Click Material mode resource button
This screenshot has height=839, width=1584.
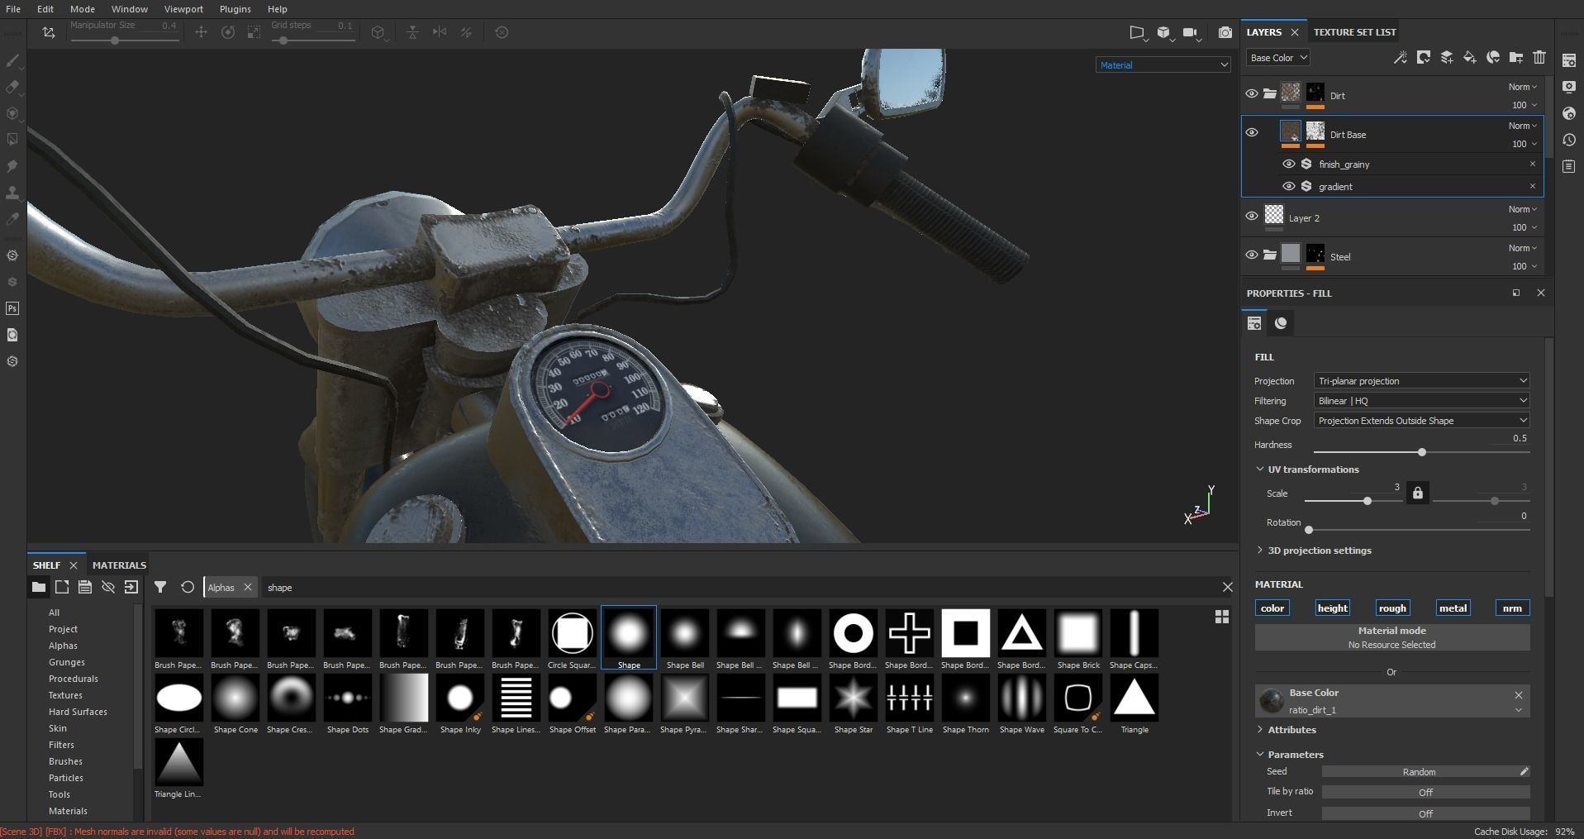click(x=1392, y=637)
